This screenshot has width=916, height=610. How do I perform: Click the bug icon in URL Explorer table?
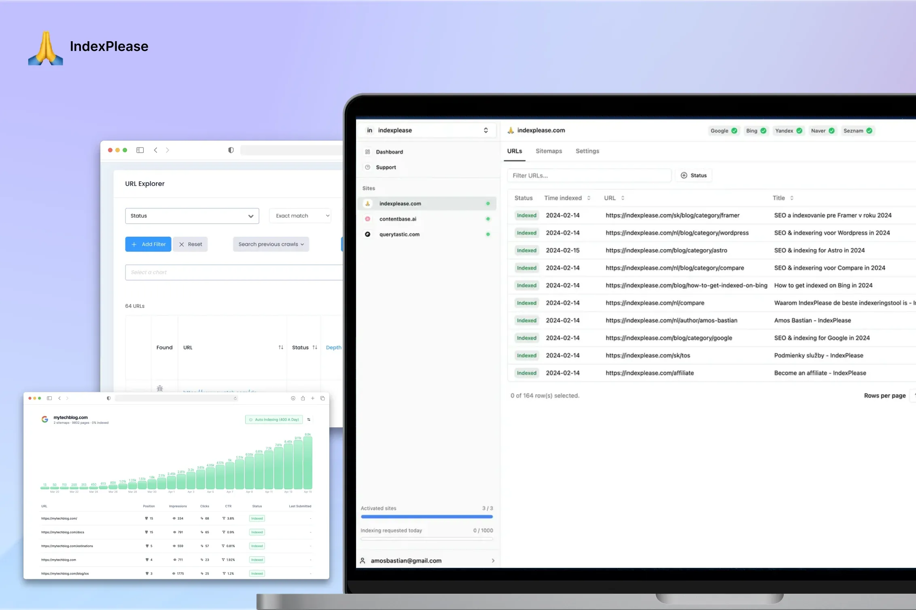click(160, 389)
